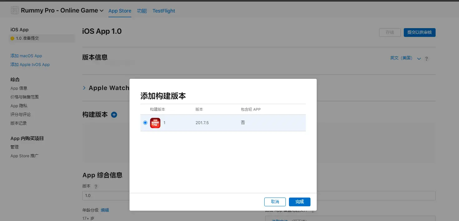Click the 包含轻 APP value 否
This screenshot has width=459, height=221.
coord(243,123)
